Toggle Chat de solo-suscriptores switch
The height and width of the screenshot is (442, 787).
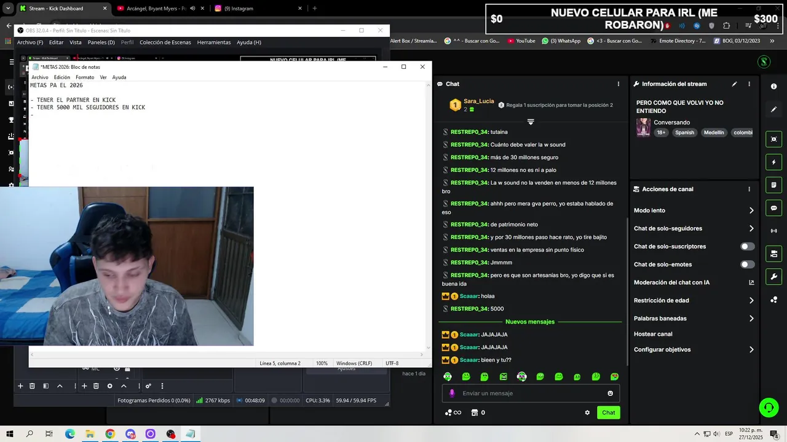click(747, 246)
